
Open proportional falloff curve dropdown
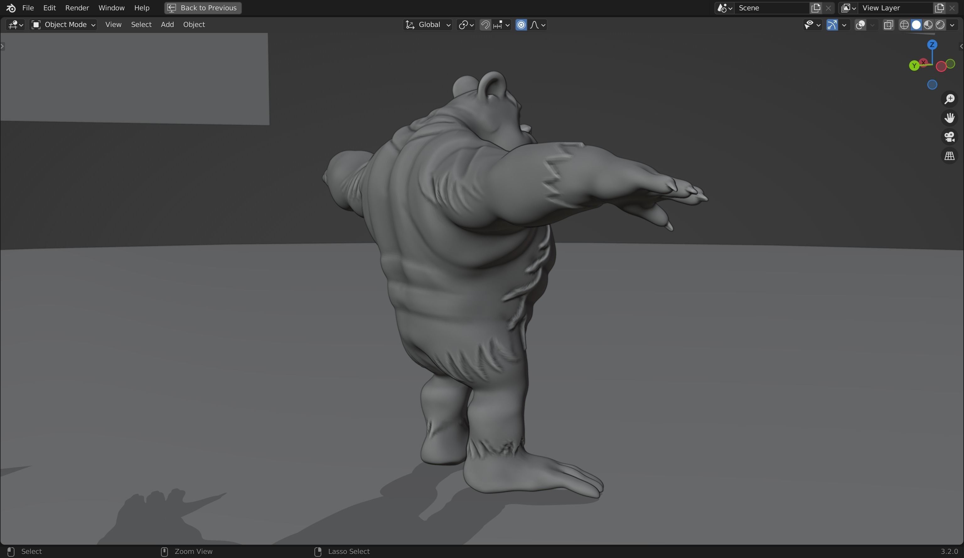click(538, 25)
